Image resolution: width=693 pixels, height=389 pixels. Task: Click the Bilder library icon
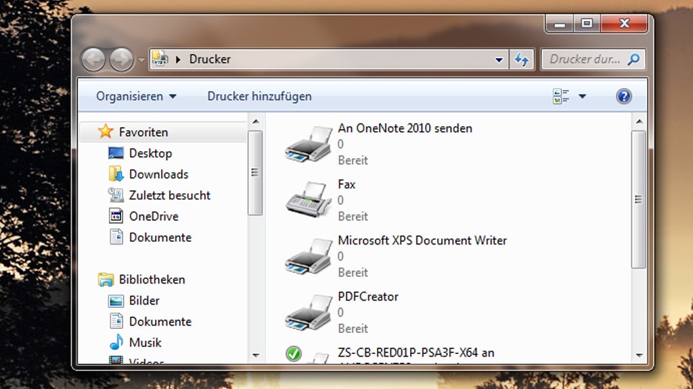[116, 301]
